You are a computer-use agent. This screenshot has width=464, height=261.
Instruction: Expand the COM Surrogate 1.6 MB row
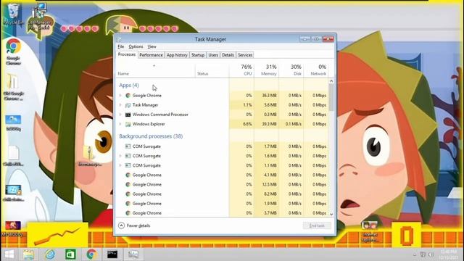[x=120, y=156]
